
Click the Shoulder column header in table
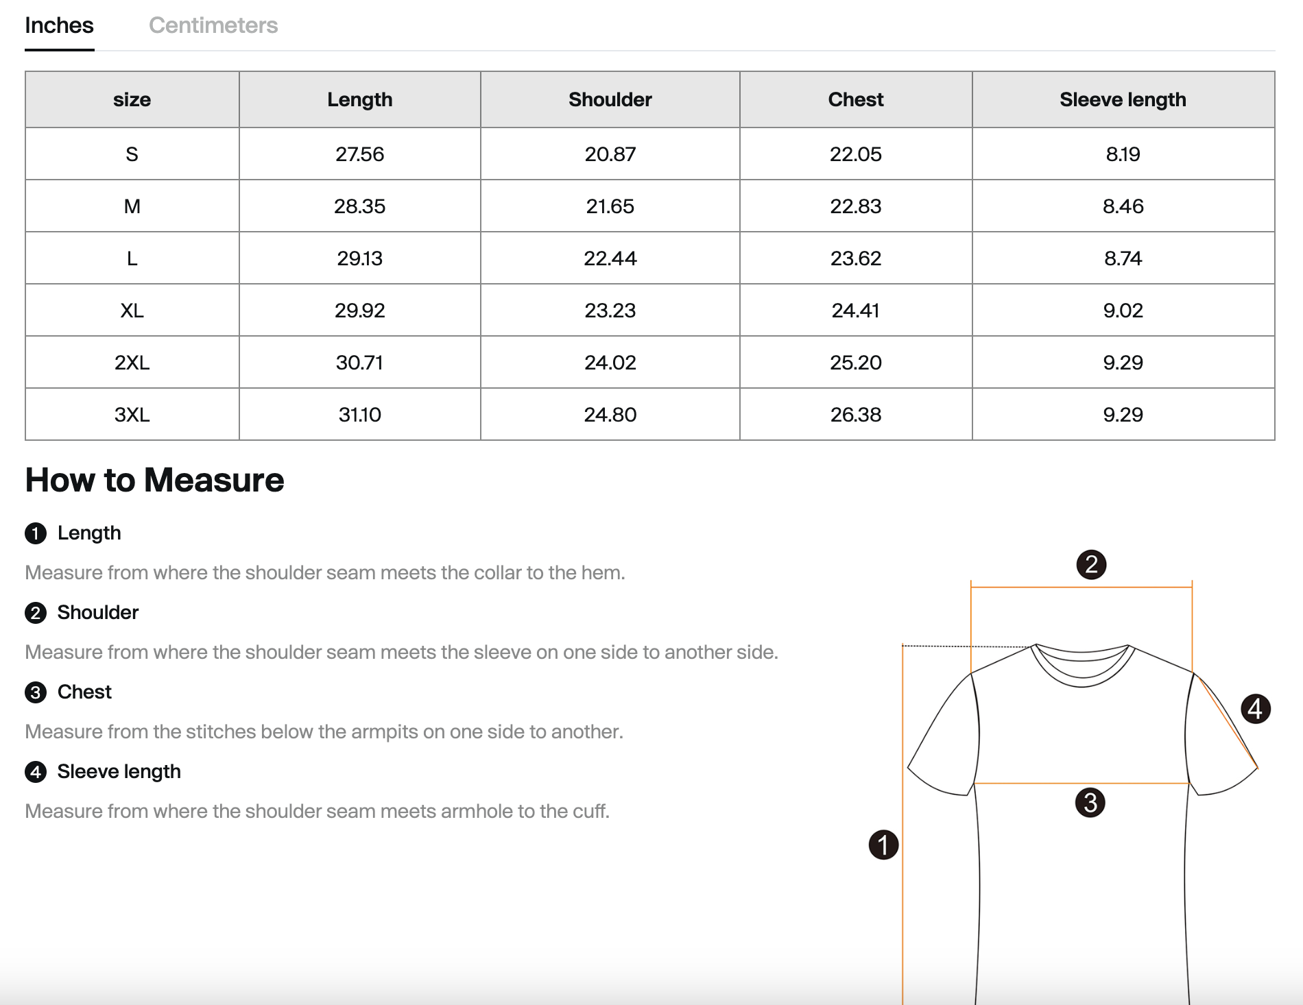coord(610,99)
